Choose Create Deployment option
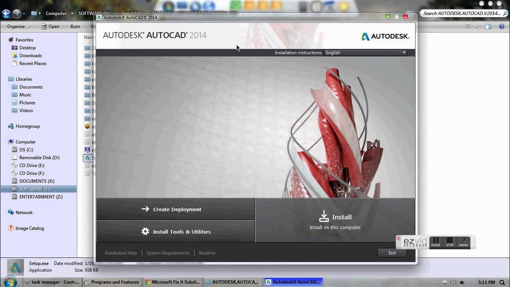Viewport: 510px width, 287px height. [x=175, y=209]
